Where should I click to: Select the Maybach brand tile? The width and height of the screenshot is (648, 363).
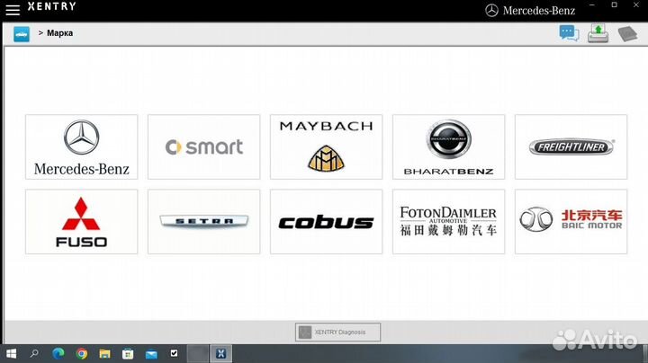coord(326,146)
